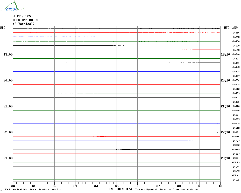Click the right 19:10 time label
The height and width of the screenshot is (193, 241).
pos(225,54)
